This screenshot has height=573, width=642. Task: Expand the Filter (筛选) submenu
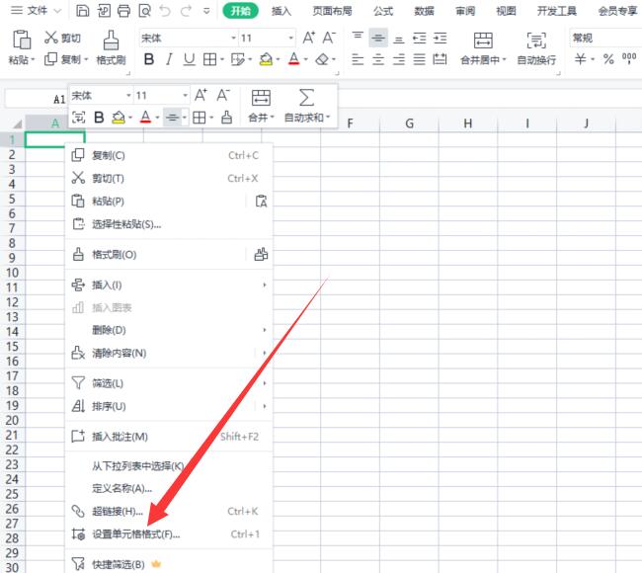pyautogui.click(x=265, y=383)
